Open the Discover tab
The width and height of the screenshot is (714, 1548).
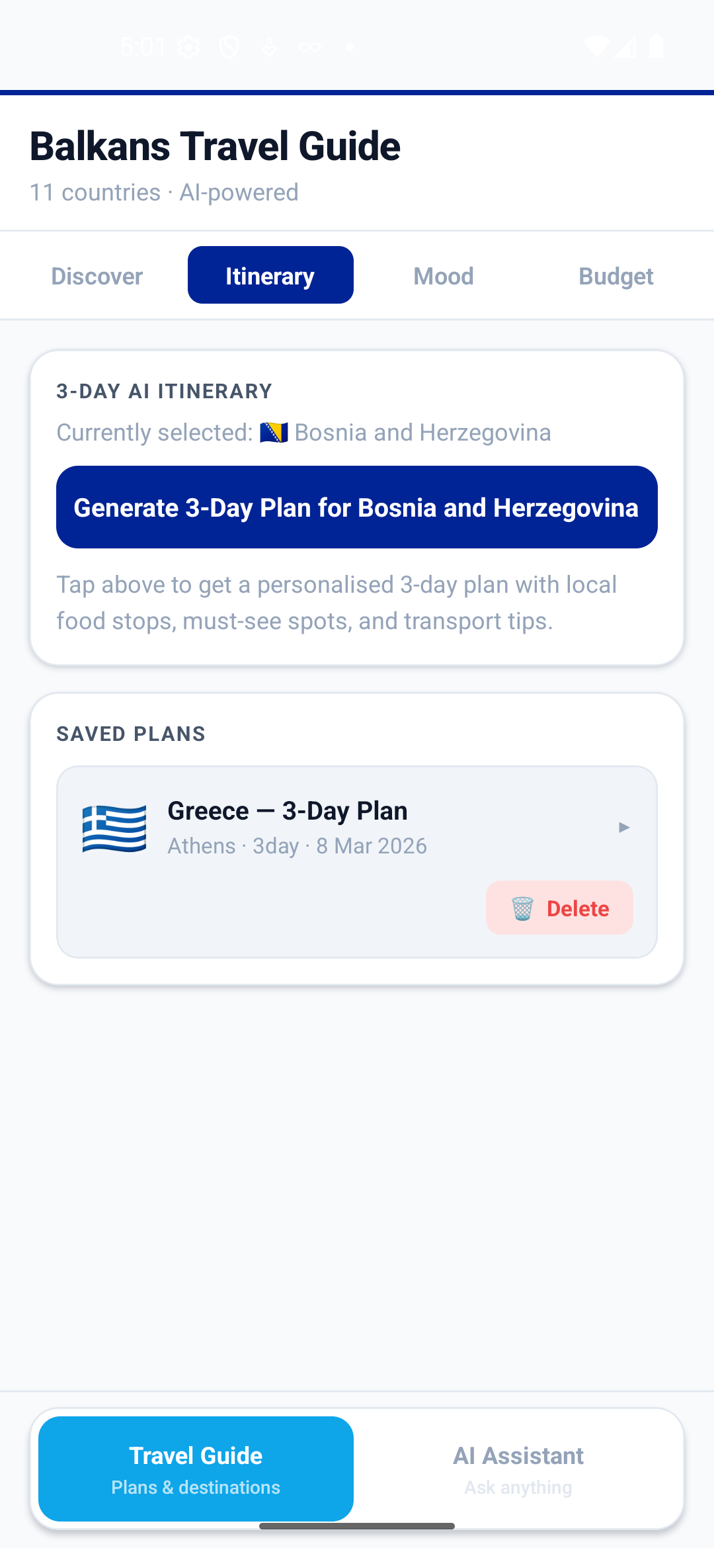(x=97, y=275)
